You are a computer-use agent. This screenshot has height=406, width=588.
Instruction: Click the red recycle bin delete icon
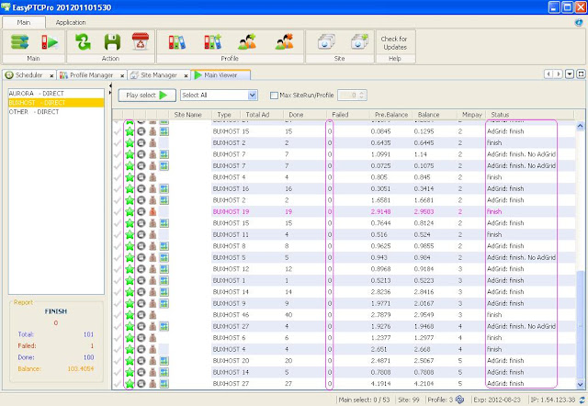tap(141, 41)
